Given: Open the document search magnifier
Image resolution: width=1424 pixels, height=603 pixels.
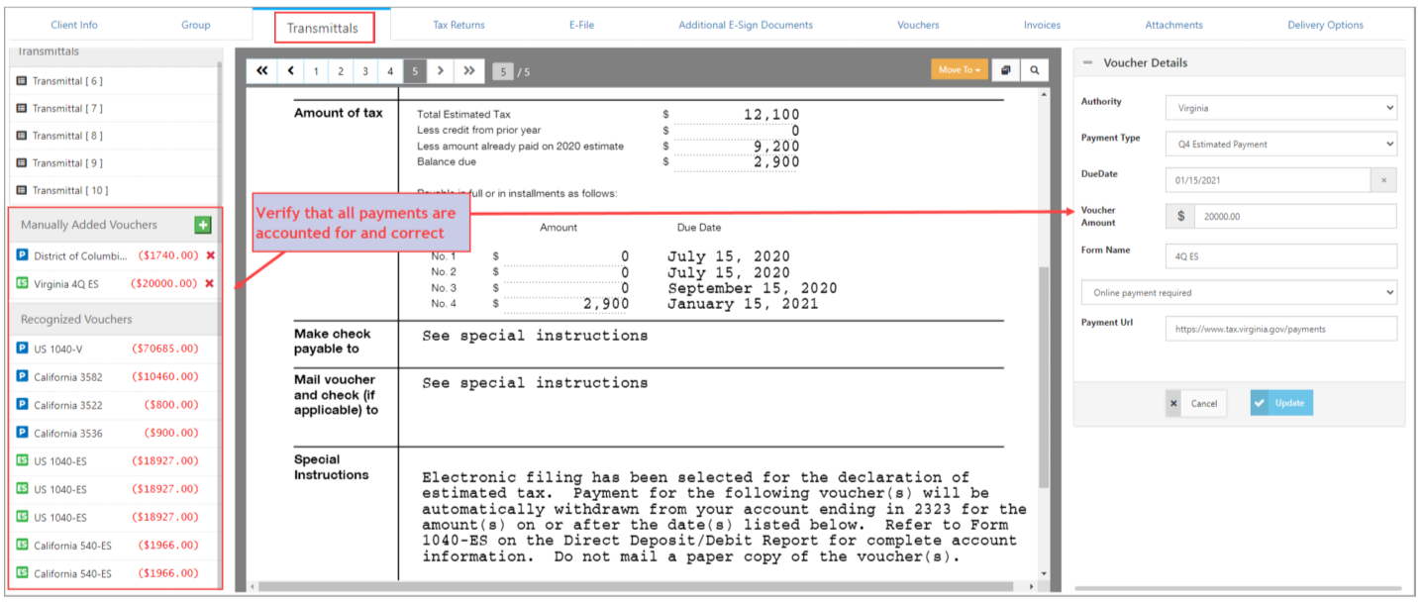Looking at the screenshot, I should [1034, 70].
